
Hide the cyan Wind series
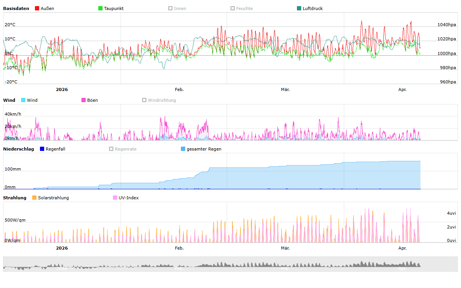29,100
